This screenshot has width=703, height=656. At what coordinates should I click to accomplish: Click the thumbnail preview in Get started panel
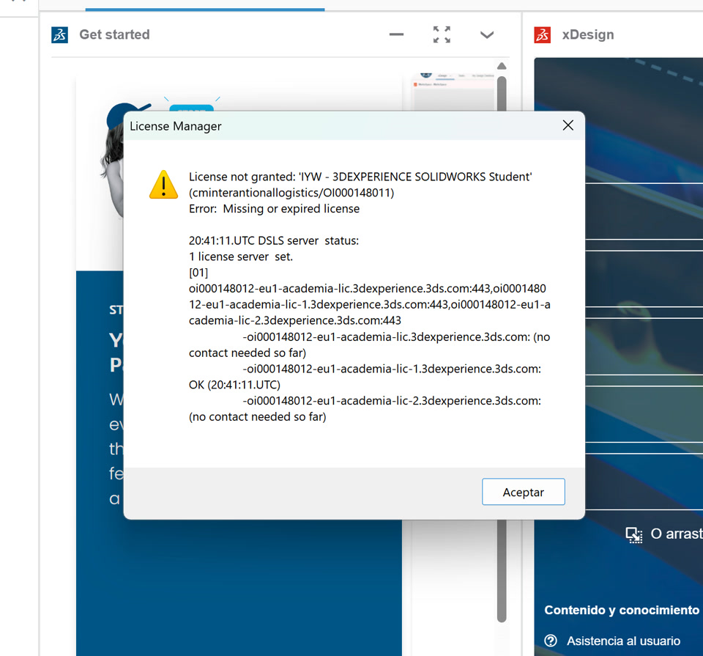452,92
